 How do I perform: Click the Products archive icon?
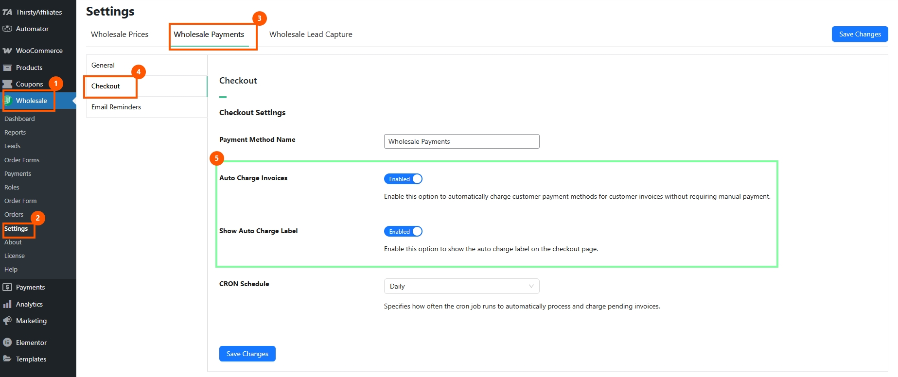(7, 68)
